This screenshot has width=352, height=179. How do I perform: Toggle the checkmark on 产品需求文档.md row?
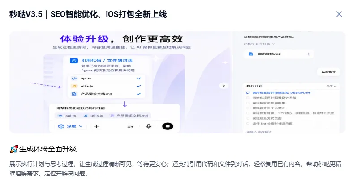tap(139, 94)
